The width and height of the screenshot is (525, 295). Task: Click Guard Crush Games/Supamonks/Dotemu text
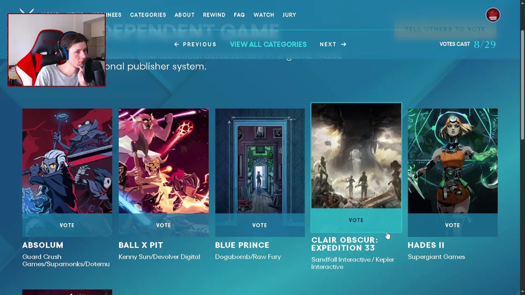[x=66, y=261]
